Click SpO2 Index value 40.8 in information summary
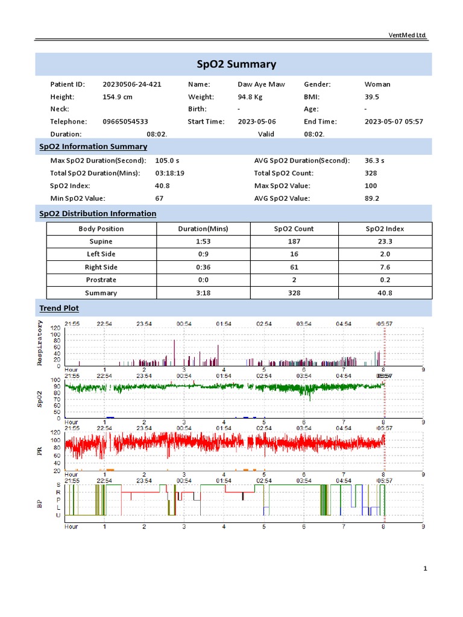463x617 pixels. [x=162, y=186]
